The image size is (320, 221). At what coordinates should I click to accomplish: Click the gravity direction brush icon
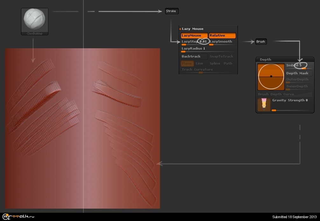tap(264, 104)
